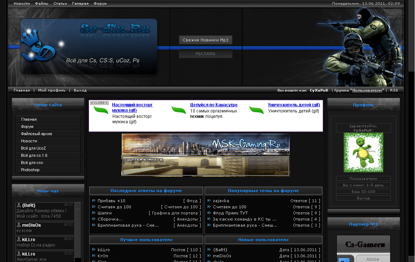Click arrow bullet beside zajavka
The height and width of the screenshot is (262, 415).
pos(209,200)
